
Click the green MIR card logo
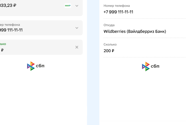tap(68, 5)
